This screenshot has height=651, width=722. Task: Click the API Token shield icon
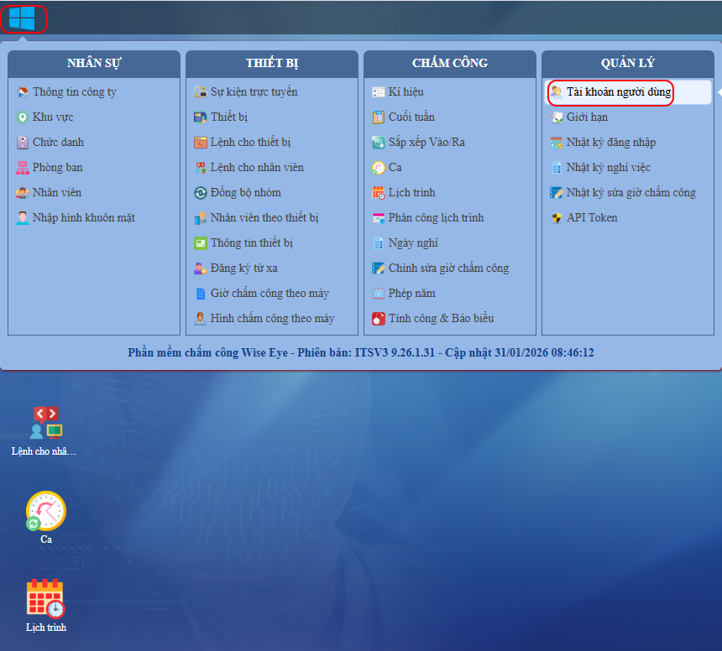point(557,218)
